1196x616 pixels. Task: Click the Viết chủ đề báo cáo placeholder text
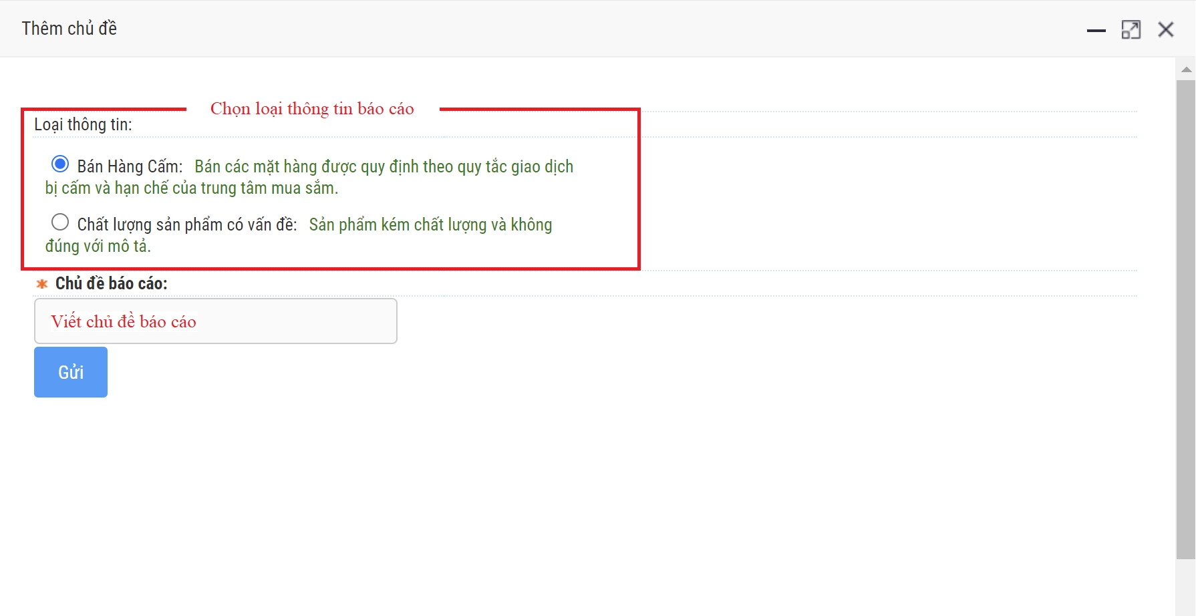(x=124, y=321)
